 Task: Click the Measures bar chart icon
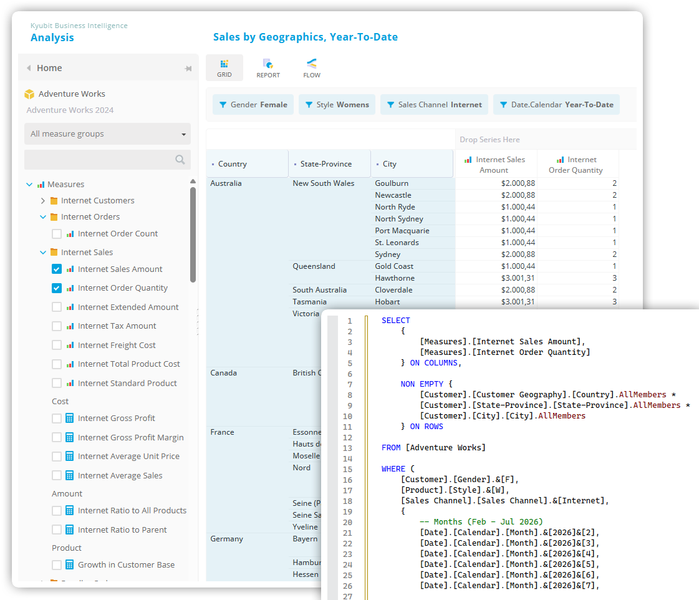(x=41, y=185)
